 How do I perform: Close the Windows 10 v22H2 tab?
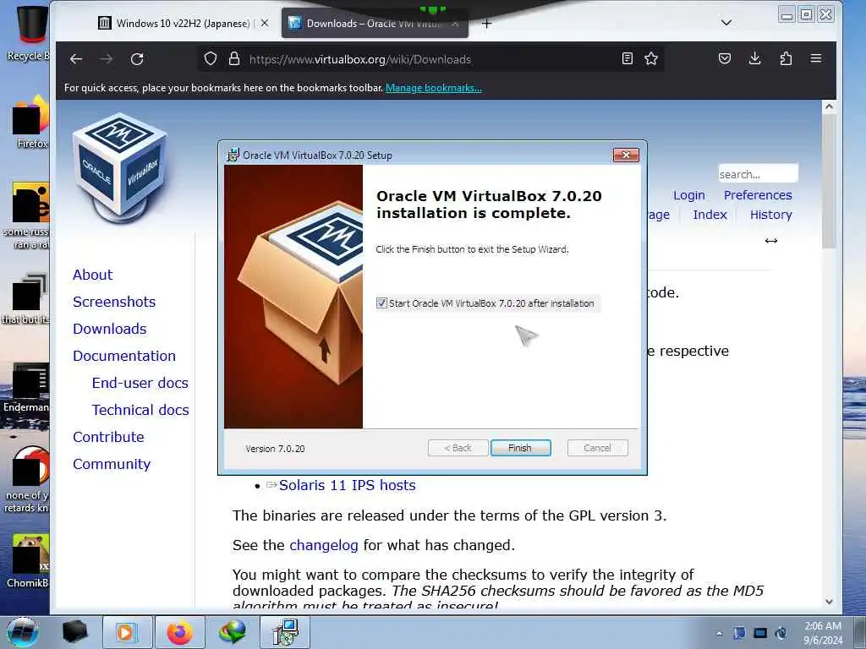265,23
